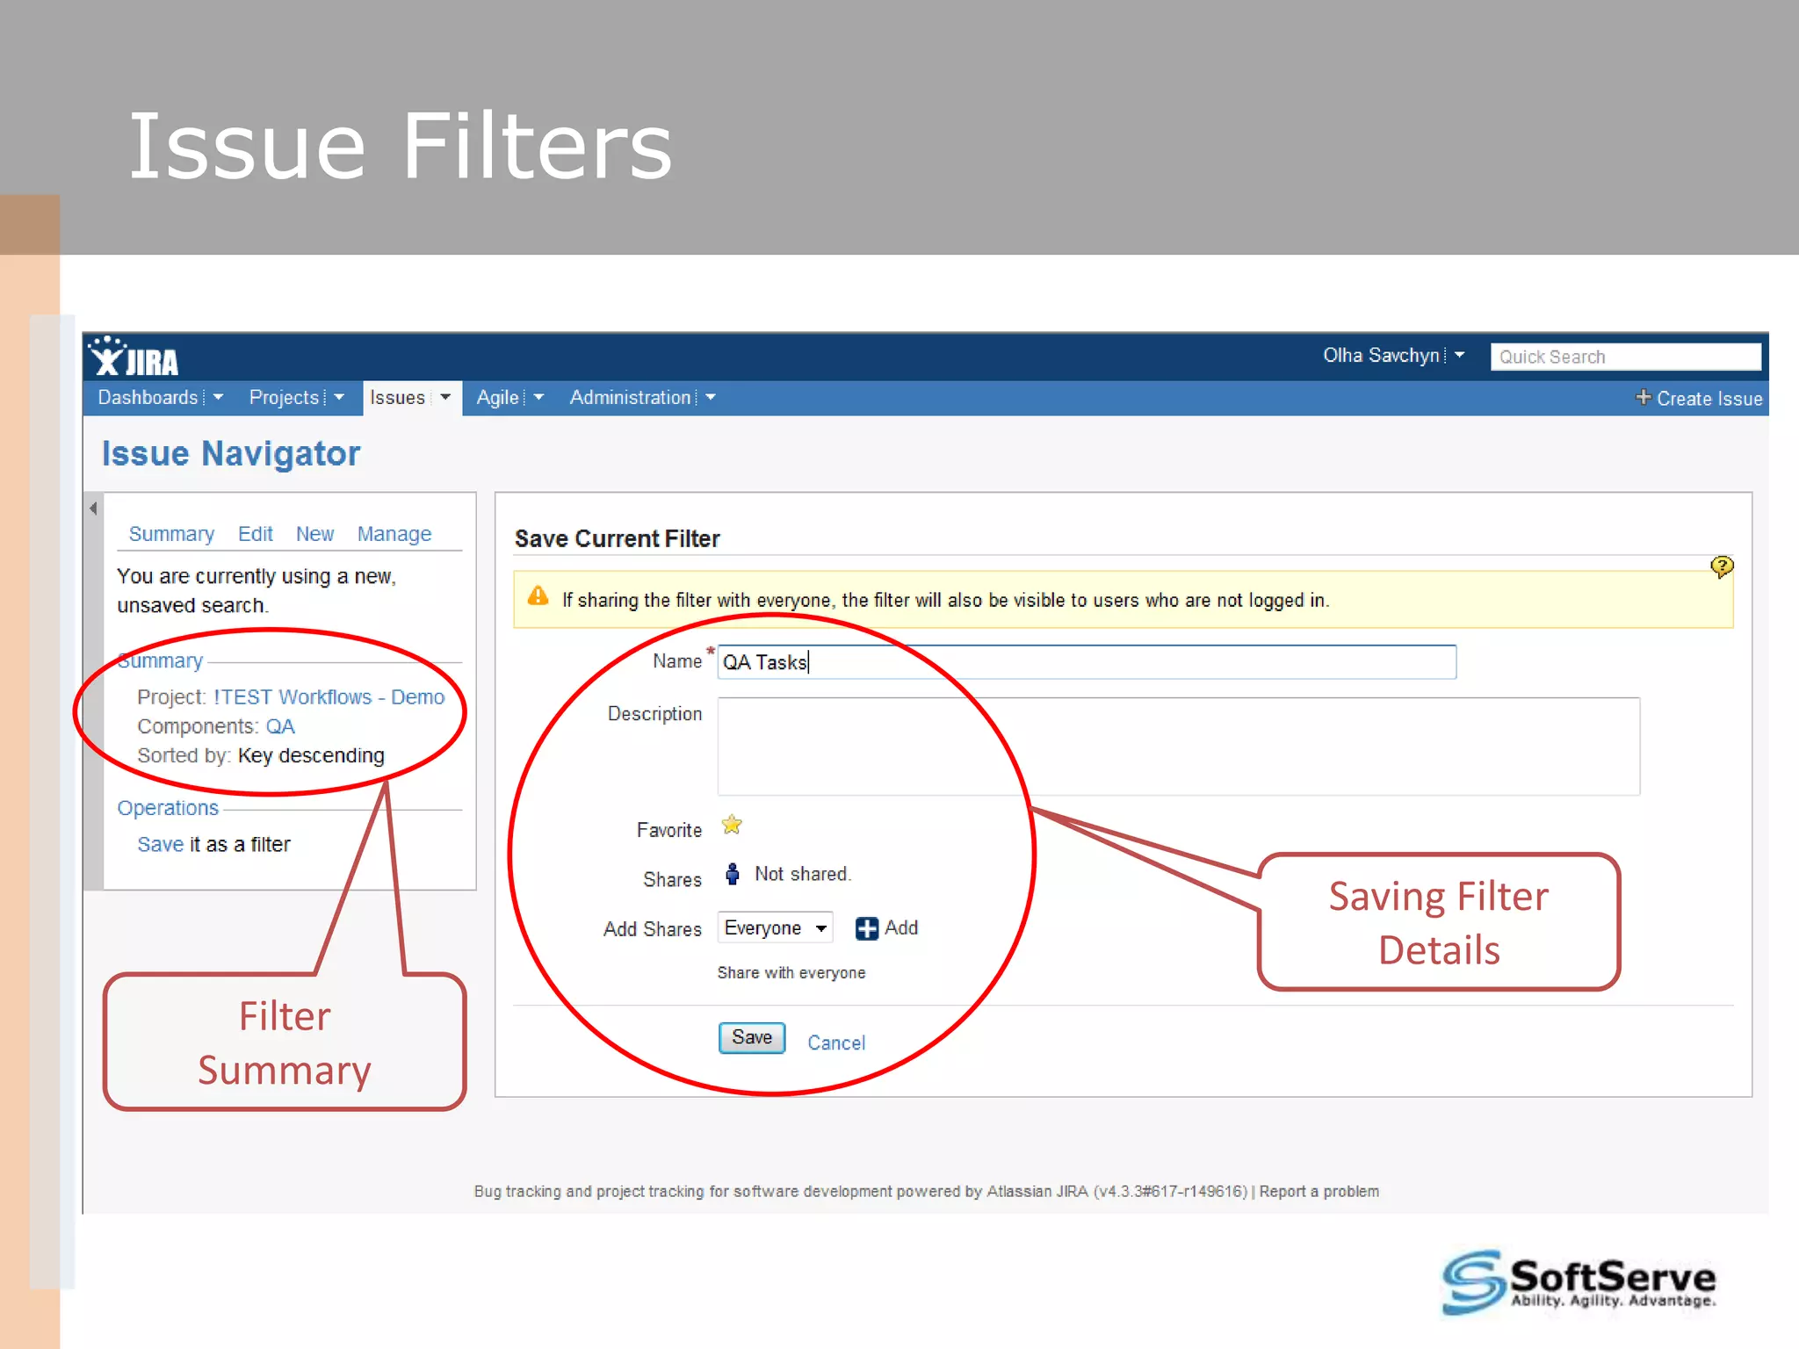Open the help question mark icon
The width and height of the screenshot is (1799, 1349).
pos(1722,566)
